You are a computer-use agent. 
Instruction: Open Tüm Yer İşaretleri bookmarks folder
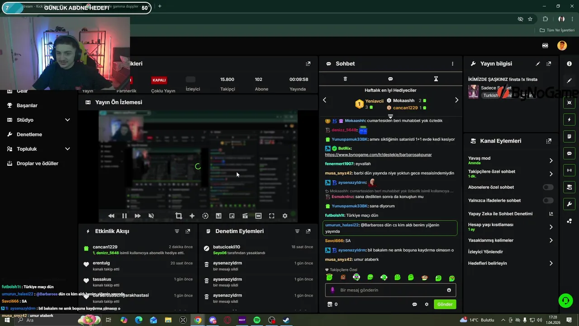tap(557, 30)
